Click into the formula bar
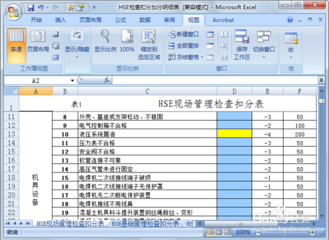The image size is (329, 240). [x=215, y=81]
